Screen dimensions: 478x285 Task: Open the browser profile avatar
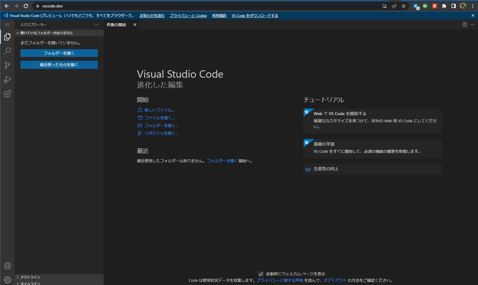463,6
